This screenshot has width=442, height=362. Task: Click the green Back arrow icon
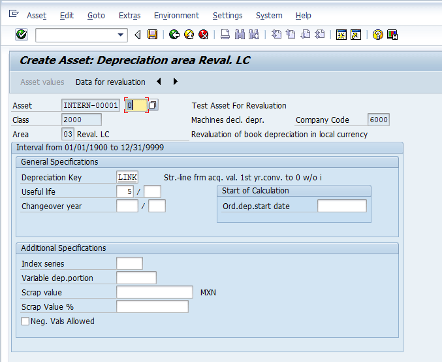point(174,35)
